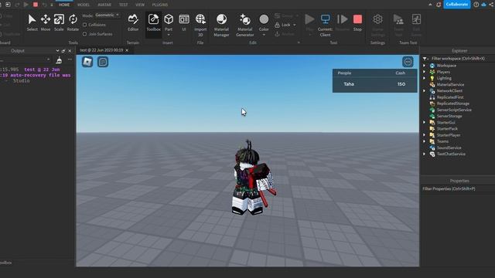
Task: Open the Color dropdown arrow
Action: tap(264, 35)
